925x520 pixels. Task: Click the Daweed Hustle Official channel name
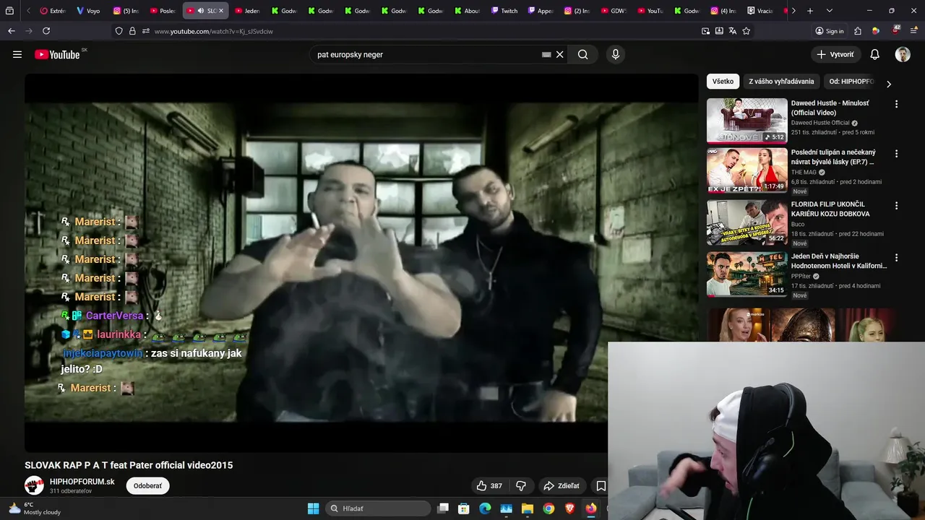click(820, 123)
